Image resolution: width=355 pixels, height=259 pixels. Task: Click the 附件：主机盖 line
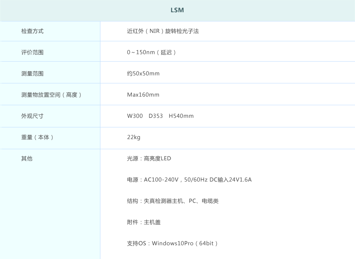tap(144, 222)
